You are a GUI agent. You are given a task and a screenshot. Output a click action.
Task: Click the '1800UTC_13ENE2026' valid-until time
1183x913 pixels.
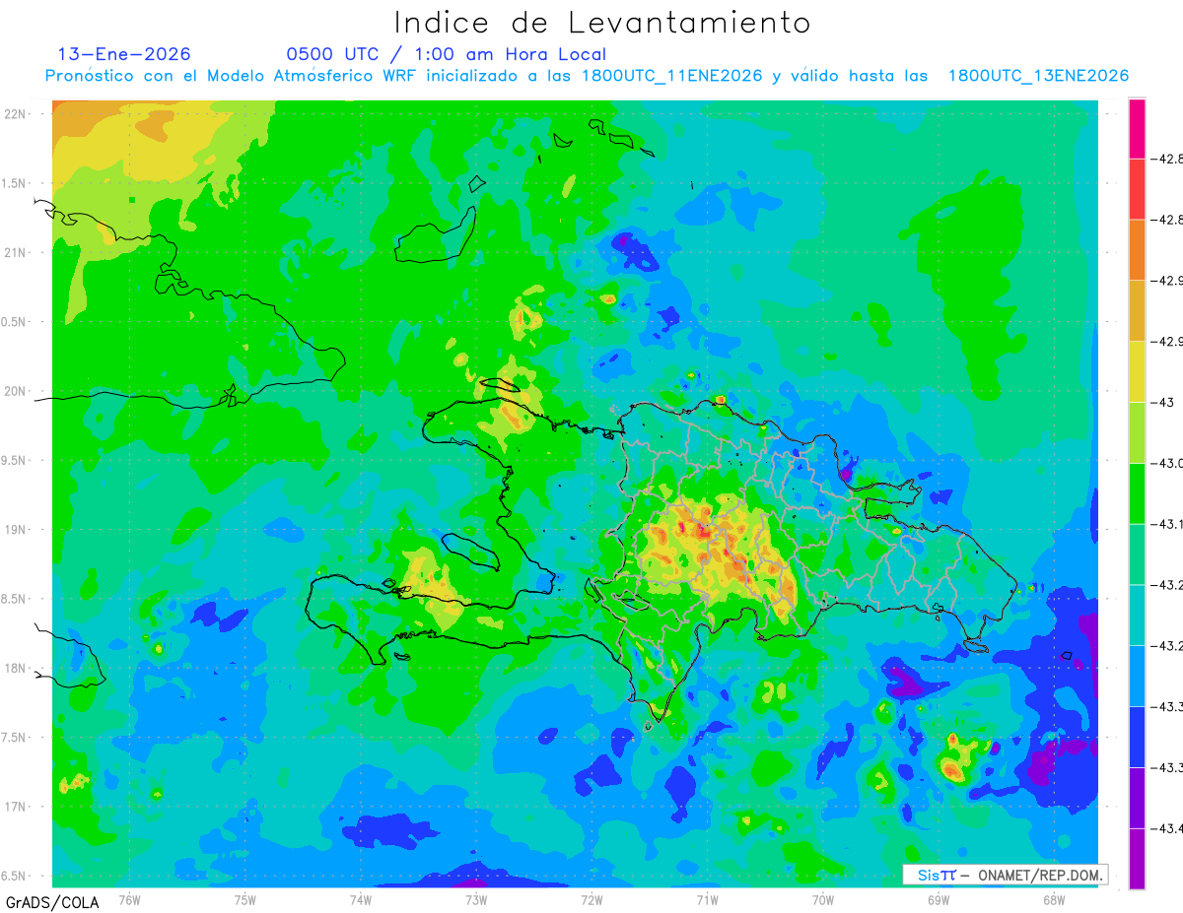tap(1038, 76)
